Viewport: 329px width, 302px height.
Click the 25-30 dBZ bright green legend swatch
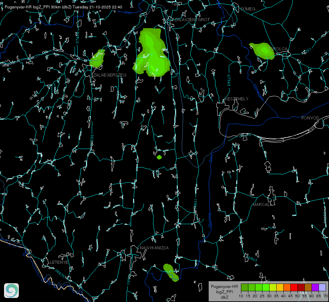point(265,288)
